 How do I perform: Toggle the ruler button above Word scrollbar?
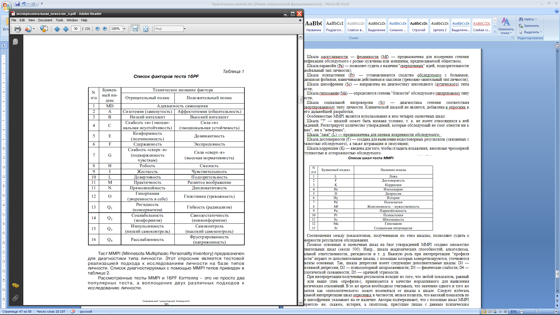(x=557, y=46)
